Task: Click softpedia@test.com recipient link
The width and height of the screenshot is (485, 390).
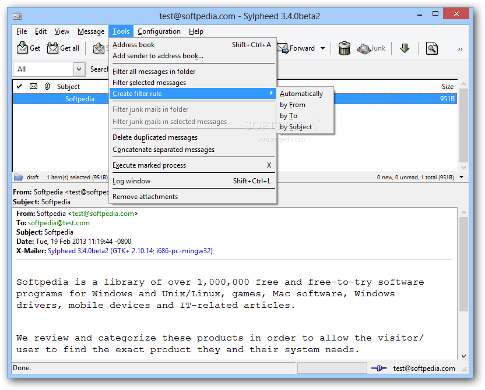Action: point(59,223)
